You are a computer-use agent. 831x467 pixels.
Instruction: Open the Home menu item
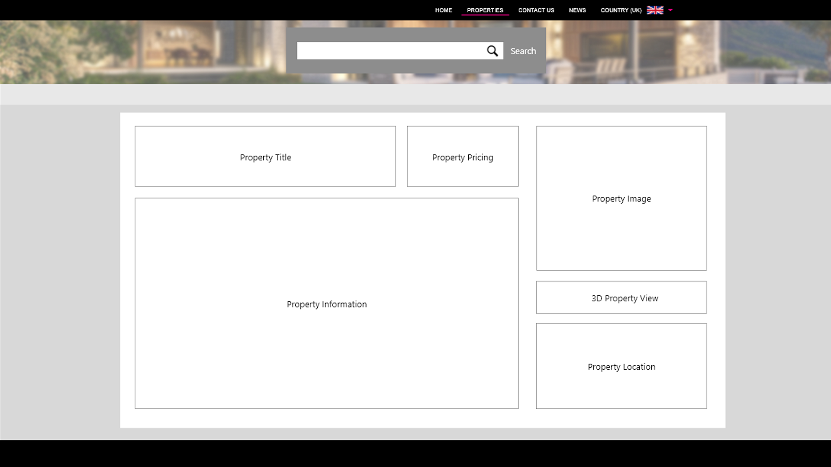click(444, 10)
